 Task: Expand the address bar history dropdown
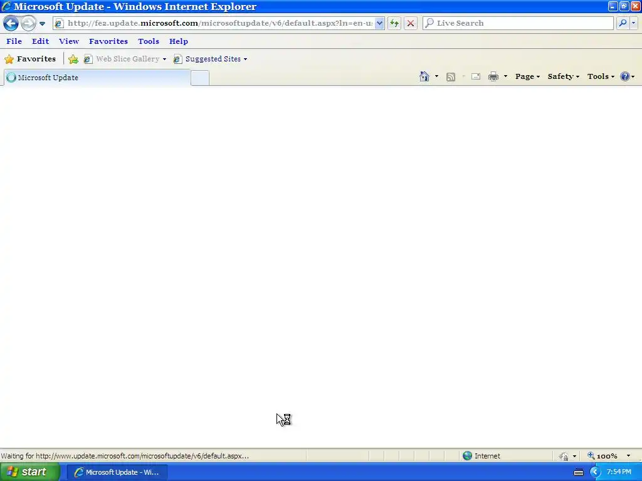[x=379, y=23]
